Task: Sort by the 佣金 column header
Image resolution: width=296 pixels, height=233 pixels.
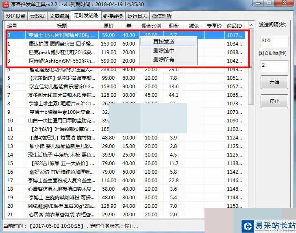Action: tap(174, 26)
